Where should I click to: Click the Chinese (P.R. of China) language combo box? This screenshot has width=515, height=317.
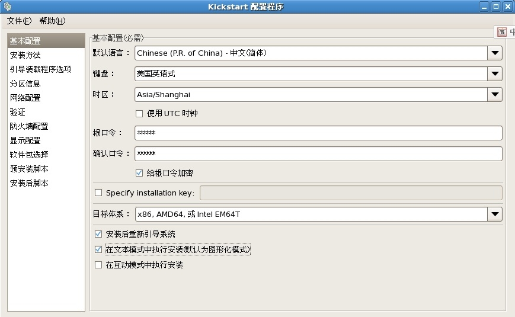coord(318,53)
